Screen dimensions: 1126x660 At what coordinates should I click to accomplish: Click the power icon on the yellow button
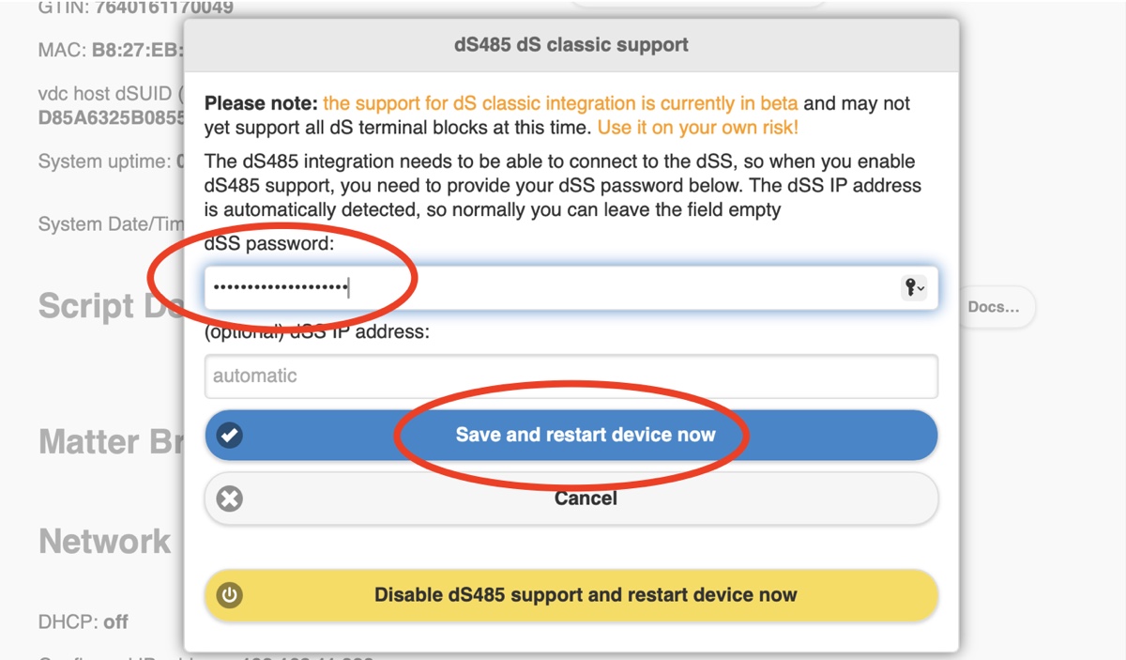(x=230, y=595)
